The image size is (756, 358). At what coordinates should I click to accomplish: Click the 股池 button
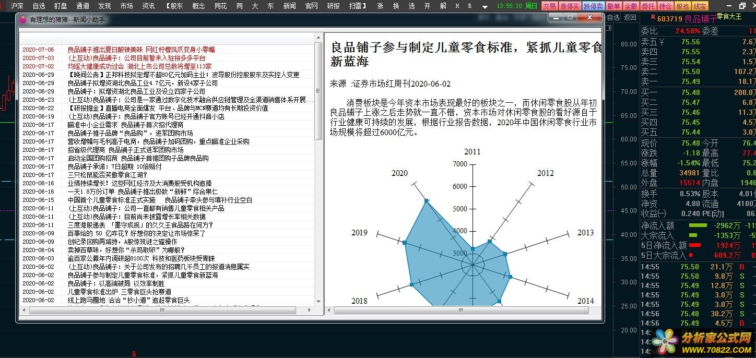pos(682,6)
